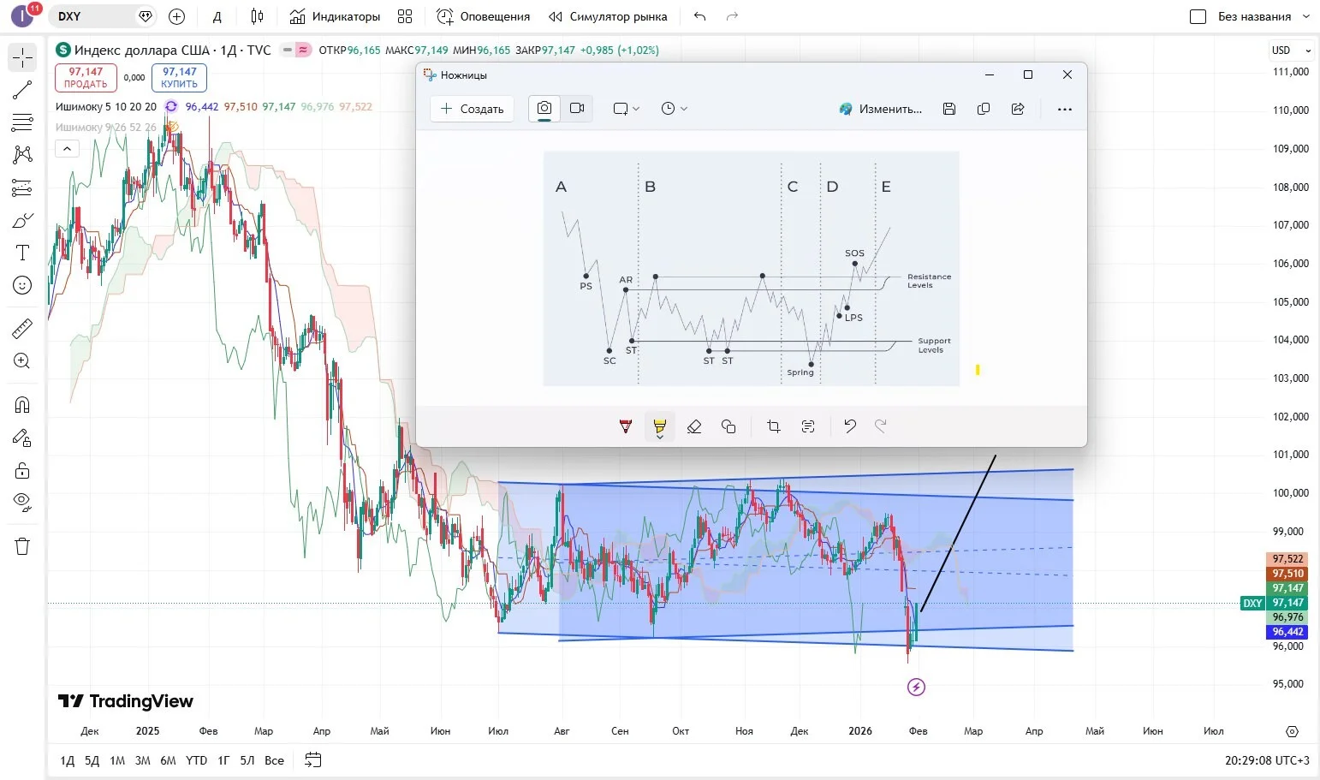Undo the last chart action in TradingView

[700, 16]
